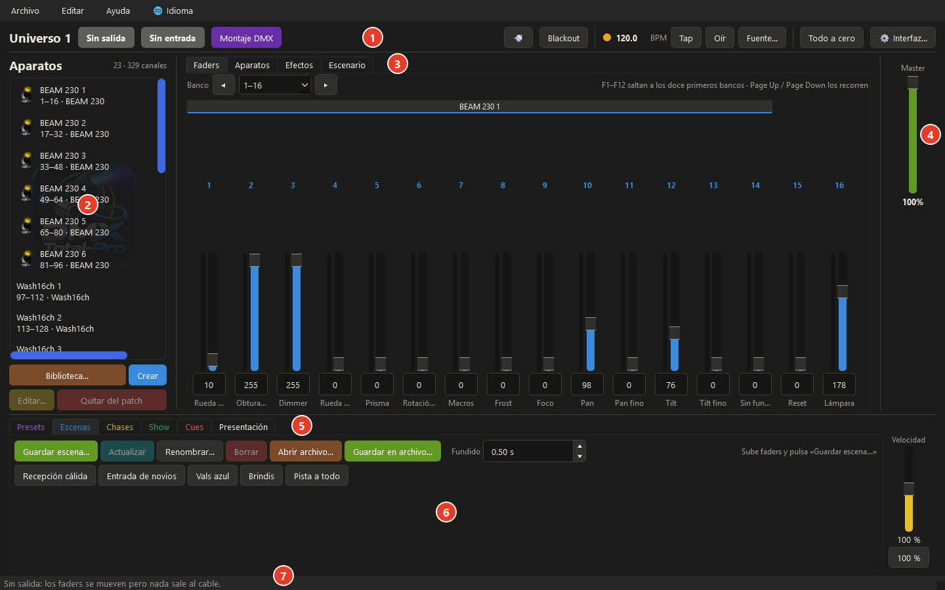Screen dimensions: 945x590
Task: Toggle Blackout
Action: coord(564,38)
